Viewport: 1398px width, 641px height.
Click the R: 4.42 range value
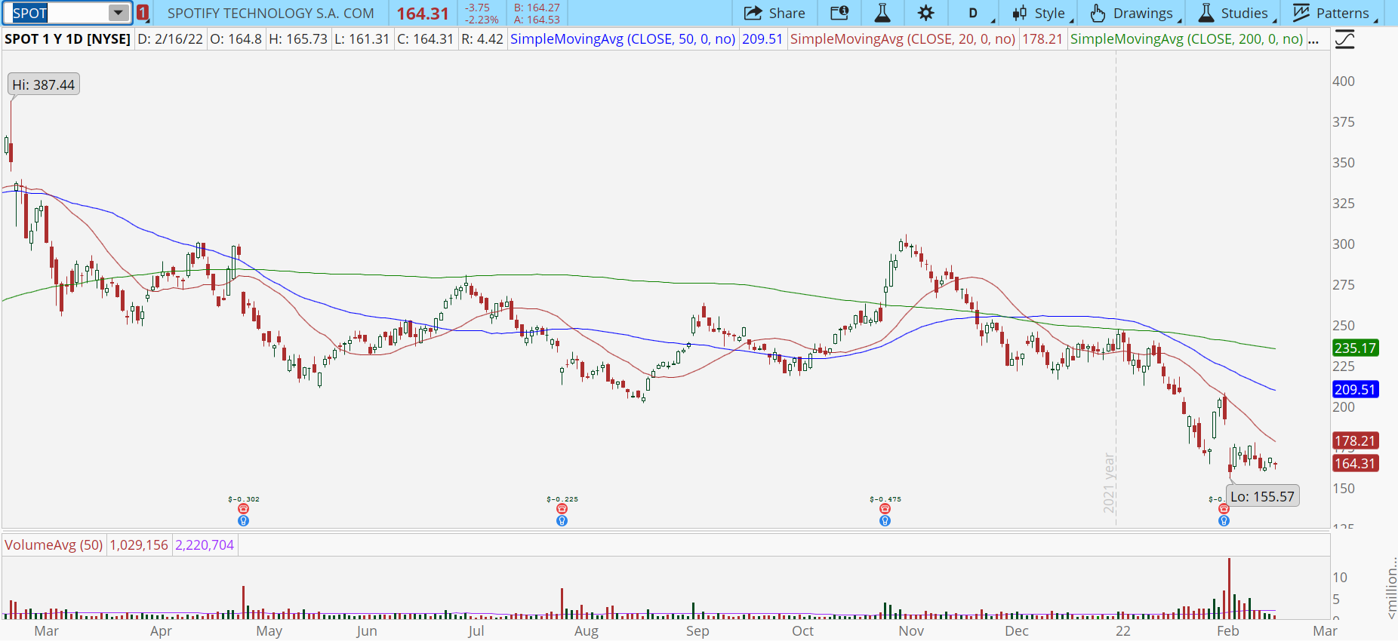(482, 39)
